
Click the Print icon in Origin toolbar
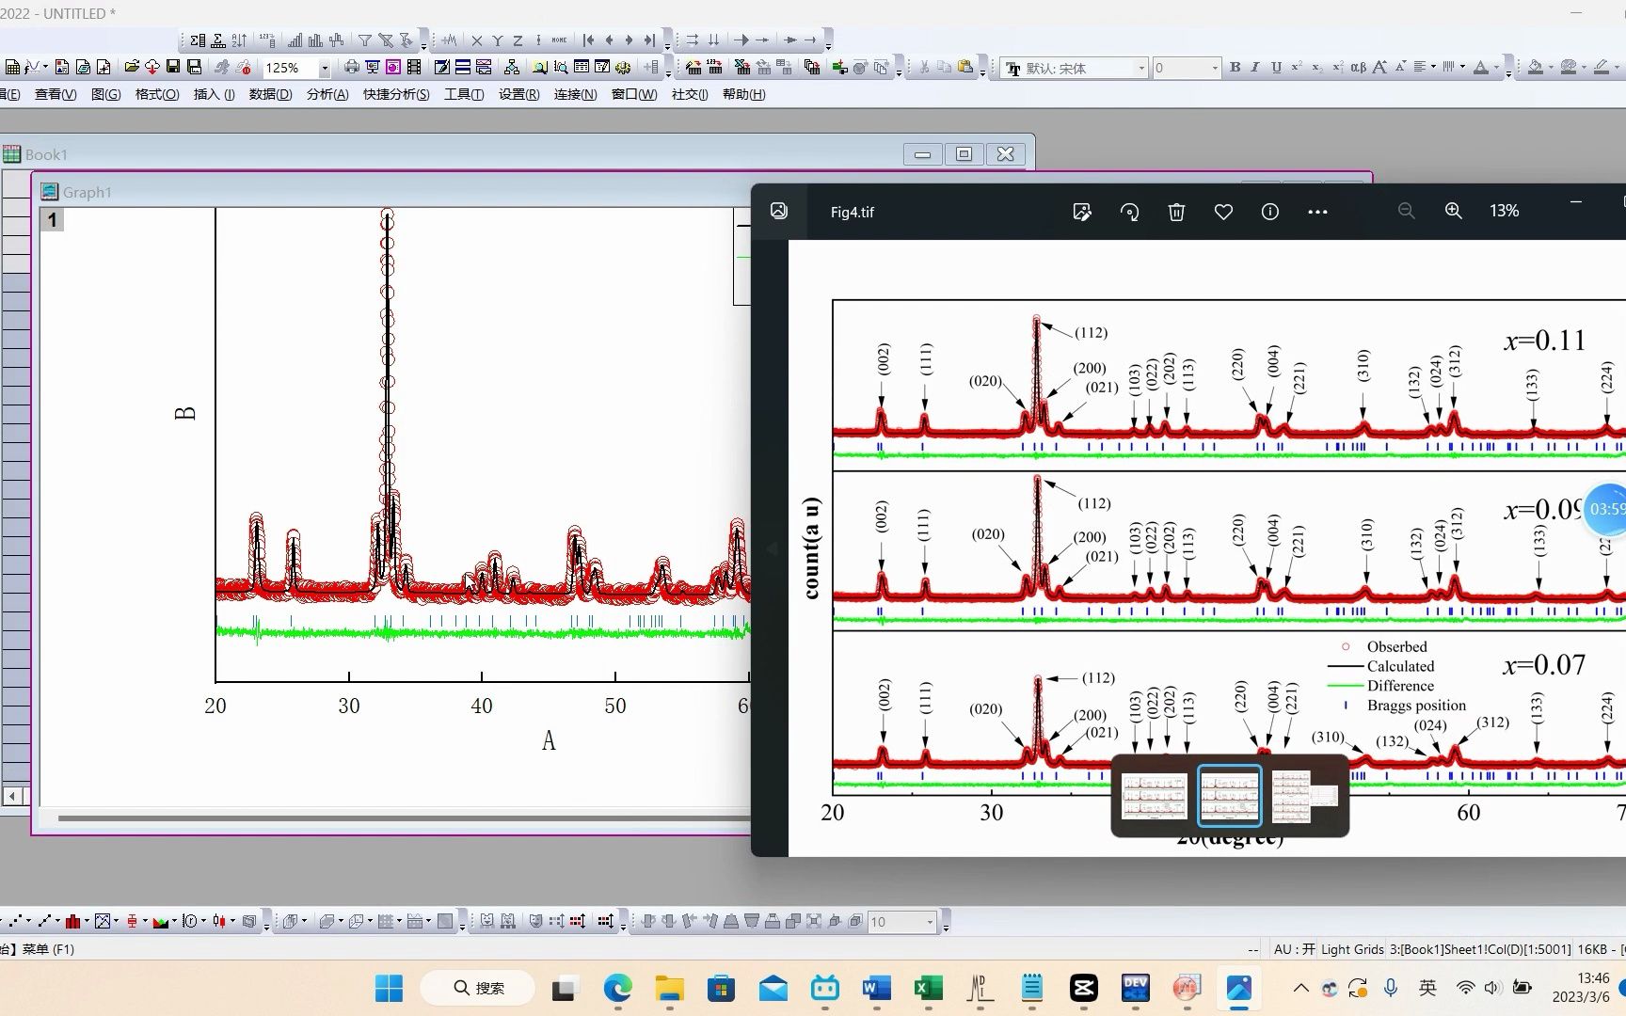(351, 67)
